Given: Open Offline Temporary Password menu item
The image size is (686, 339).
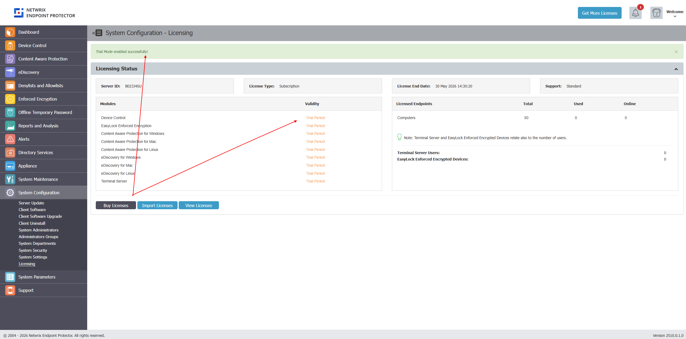Looking at the screenshot, I should click(43, 112).
